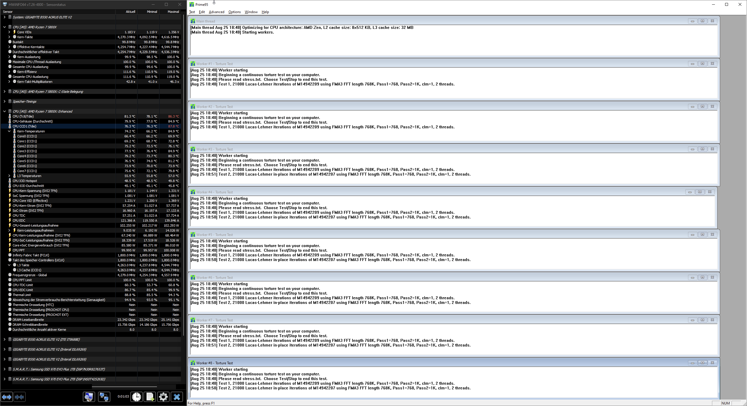Viewport: 747px width, 406px height.
Task: Open HWiNFO sensor settings gear
Action: click(163, 397)
